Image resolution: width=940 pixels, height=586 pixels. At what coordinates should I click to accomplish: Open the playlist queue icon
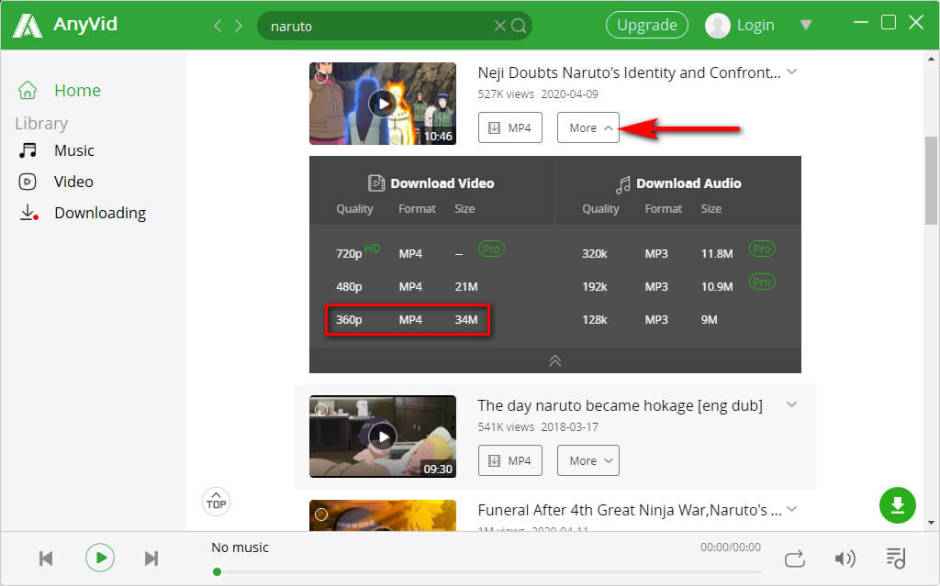(x=896, y=558)
